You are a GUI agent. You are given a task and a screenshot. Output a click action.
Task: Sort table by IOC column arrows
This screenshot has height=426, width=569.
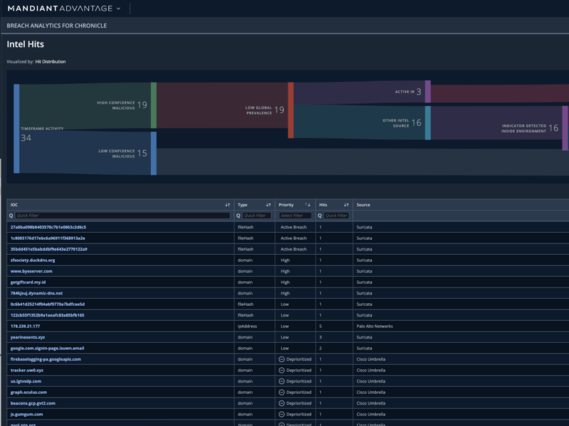click(228, 205)
